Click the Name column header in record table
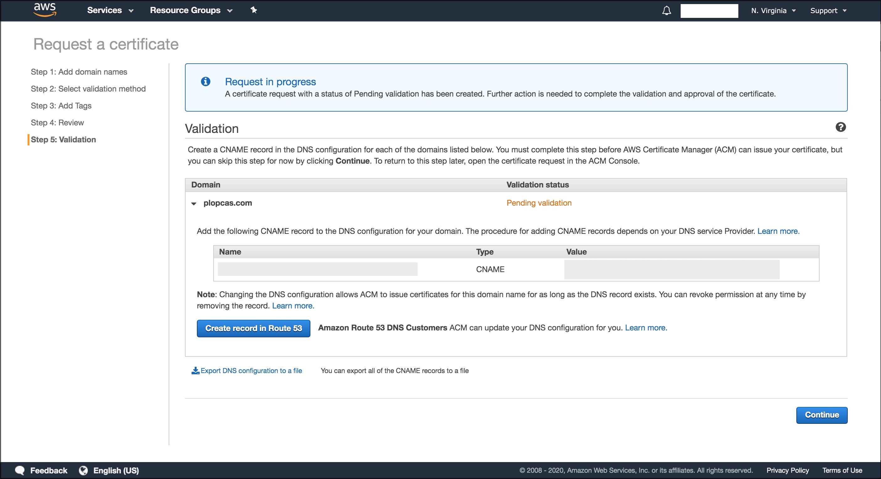The image size is (881, 479). (x=230, y=252)
